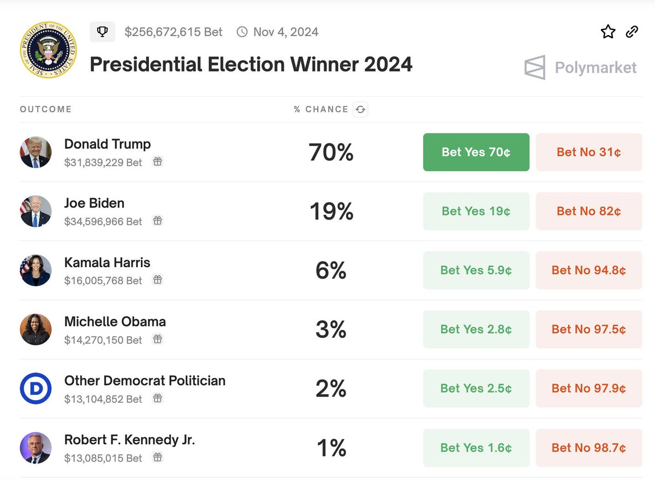The width and height of the screenshot is (655, 482).
Task: Select Bet Yes 19¢ on Joe Biden
Action: coord(476,211)
